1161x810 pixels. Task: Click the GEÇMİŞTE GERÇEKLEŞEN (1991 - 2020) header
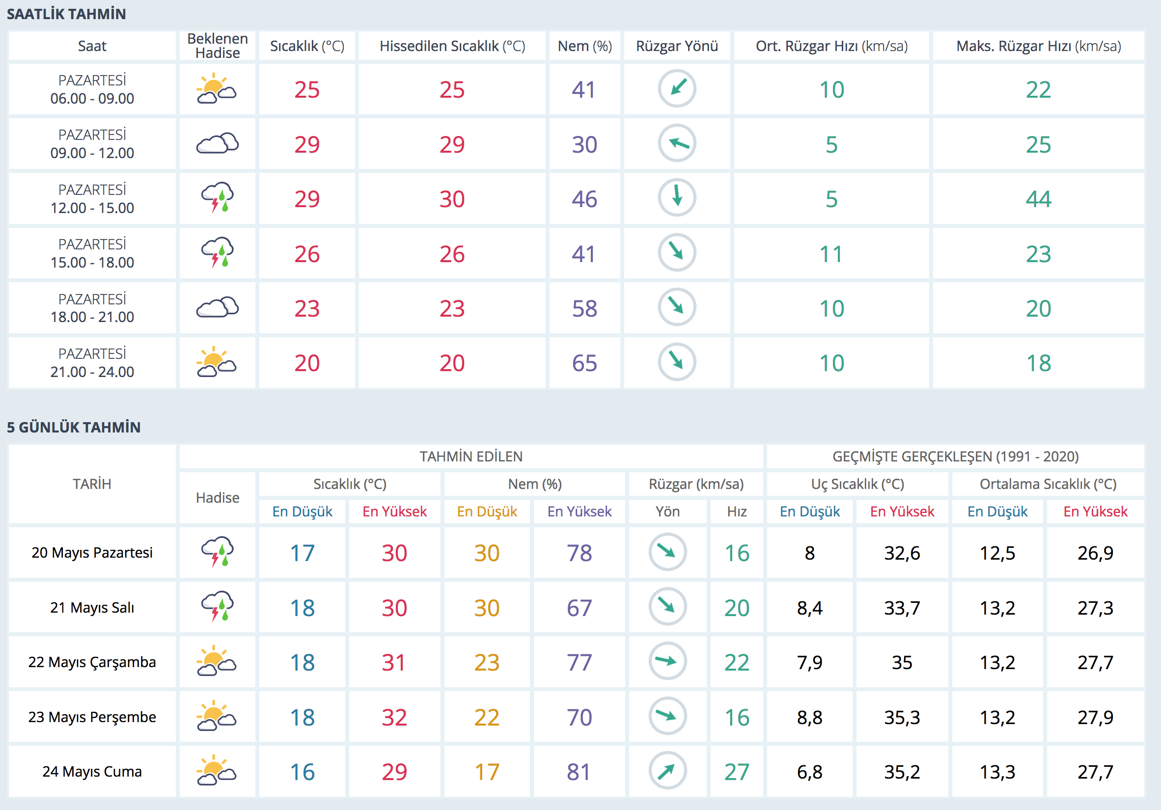click(955, 456)
